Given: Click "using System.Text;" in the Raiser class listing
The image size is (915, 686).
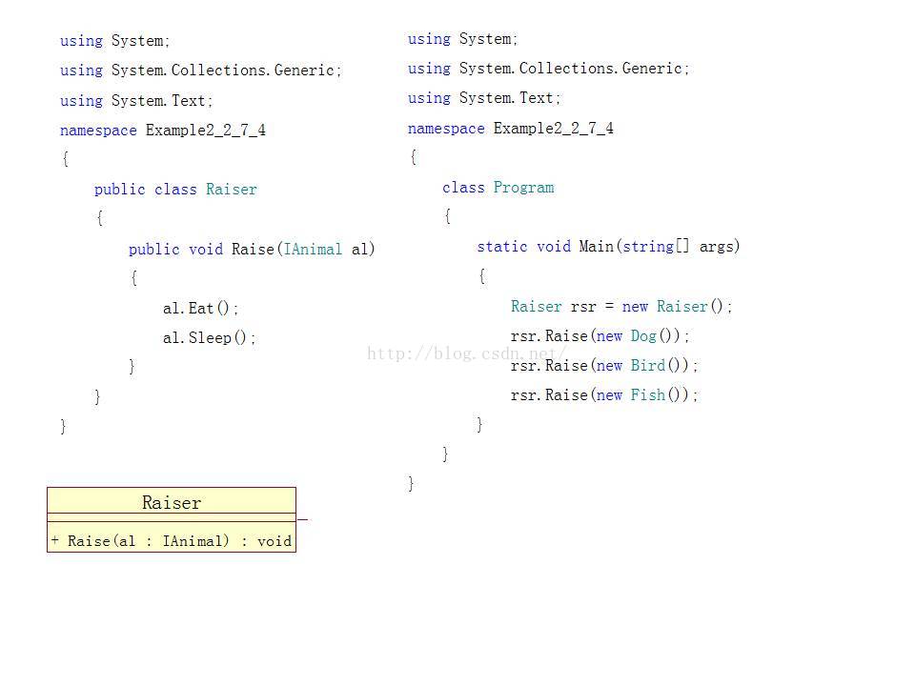Looking at the screenshot, I should [x=136, y=100].
